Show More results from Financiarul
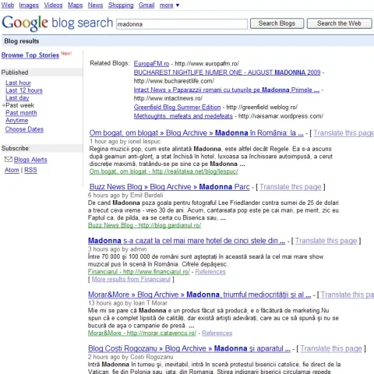This screenshot has height=374, width=374. click(x=131, y=279)
